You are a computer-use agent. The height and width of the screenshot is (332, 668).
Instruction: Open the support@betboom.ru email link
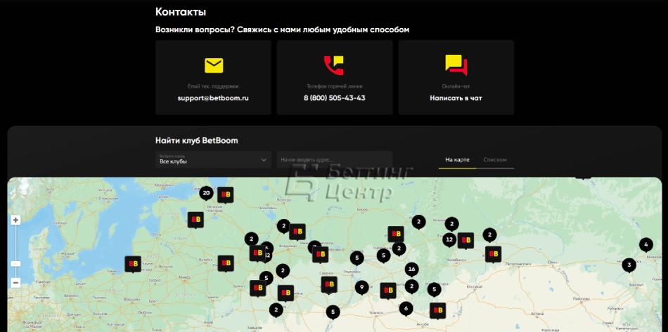pos(213,98)
